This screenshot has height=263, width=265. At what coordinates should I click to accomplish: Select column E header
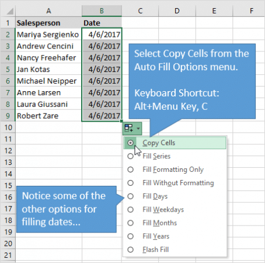click(214, 11)
